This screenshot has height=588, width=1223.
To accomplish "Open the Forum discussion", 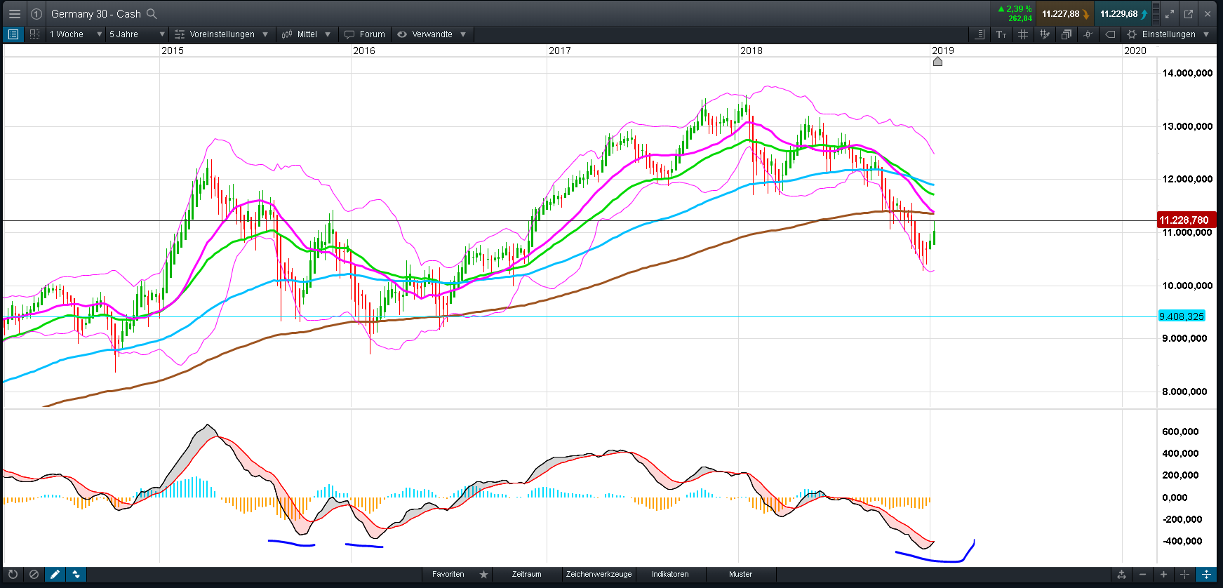I will click(365, 34).
